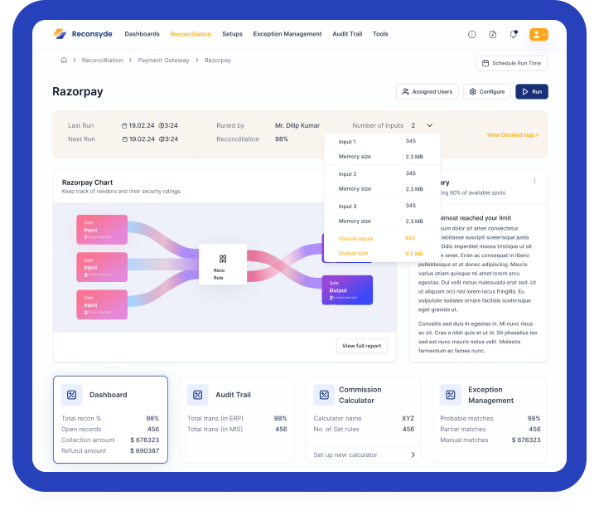This screenshot has height=520, width=599.
Task: Click Manual matches $ 678323 value
Action: 526,440
